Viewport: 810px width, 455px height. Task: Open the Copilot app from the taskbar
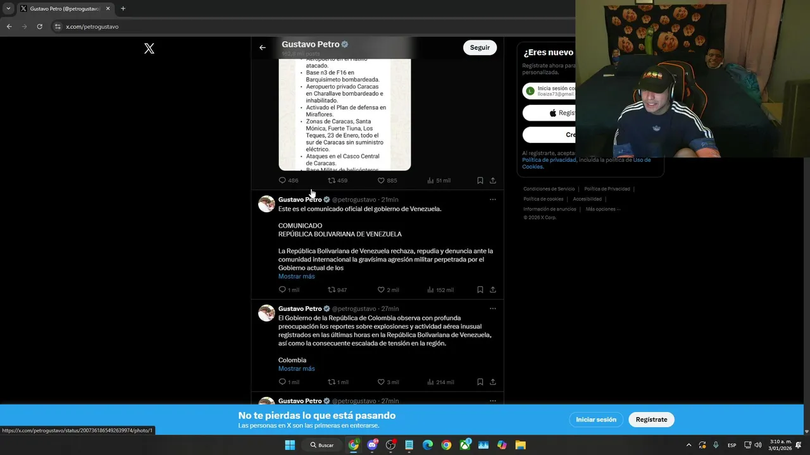[502, 445]
